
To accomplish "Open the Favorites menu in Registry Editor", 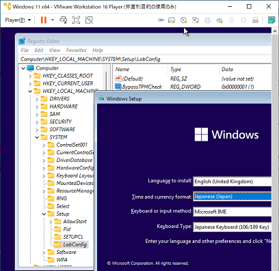I will [77, 50].
